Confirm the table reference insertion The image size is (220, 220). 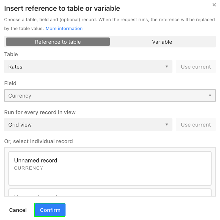tap(50, 210)
